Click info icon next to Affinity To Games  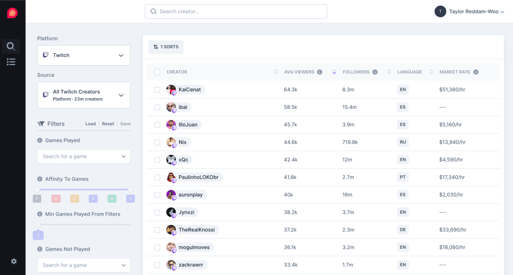pos(40,179)
